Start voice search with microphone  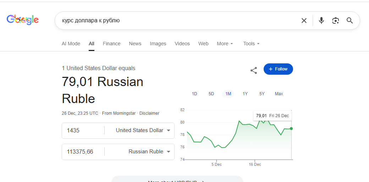click(x=321, y=21)
